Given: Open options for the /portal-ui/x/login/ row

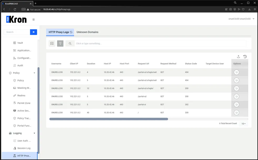Looking at the screenshot, I should point(236,88).
